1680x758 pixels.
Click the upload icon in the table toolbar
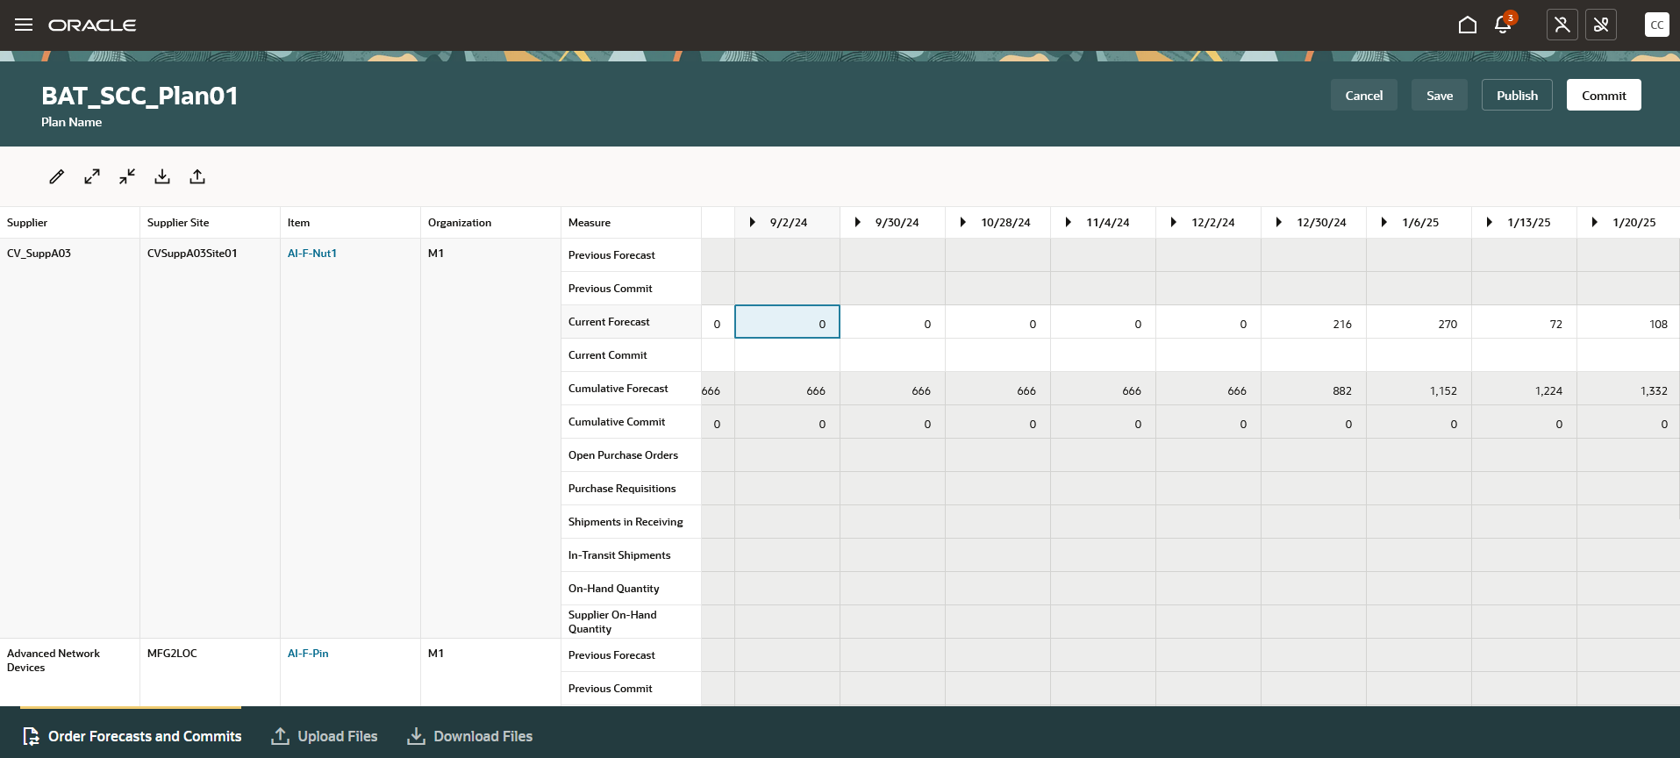pyautogui.click(x=197, y=176)
